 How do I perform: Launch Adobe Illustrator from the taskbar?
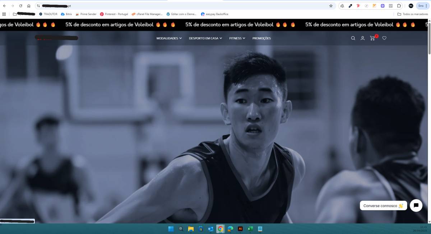click(240, 229)
